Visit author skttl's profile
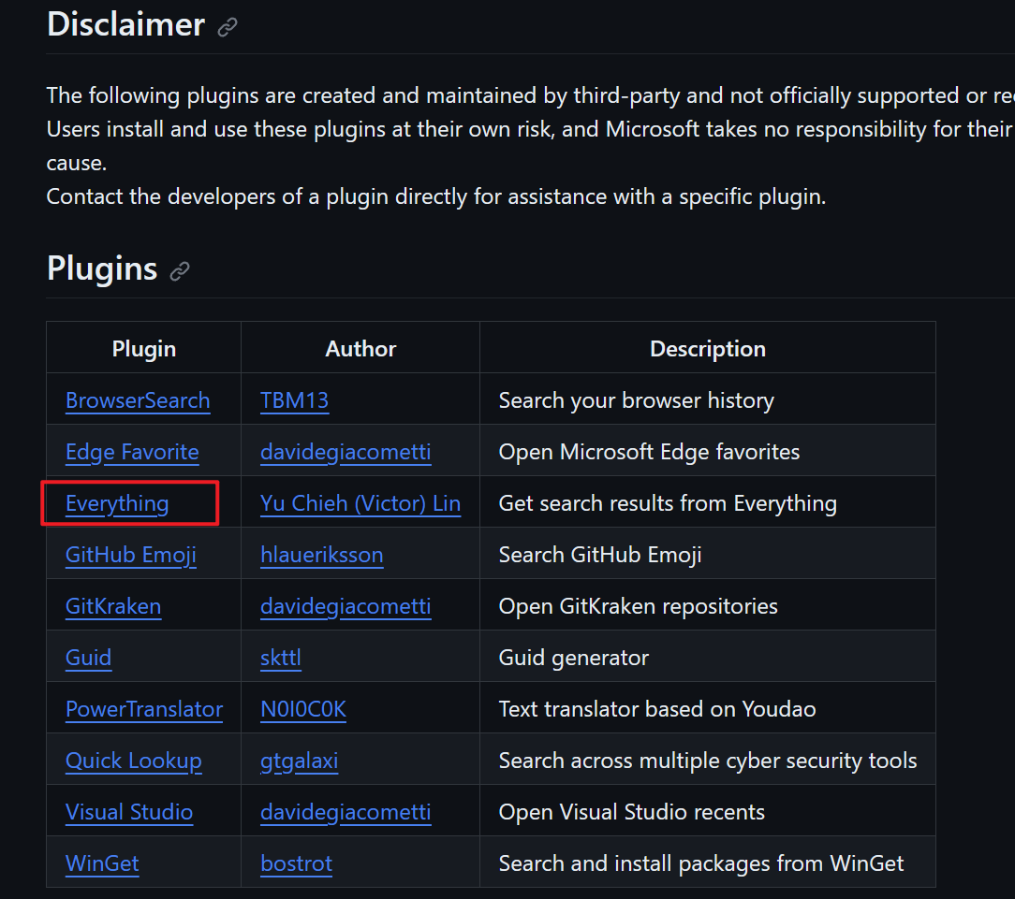 (281, 658)
